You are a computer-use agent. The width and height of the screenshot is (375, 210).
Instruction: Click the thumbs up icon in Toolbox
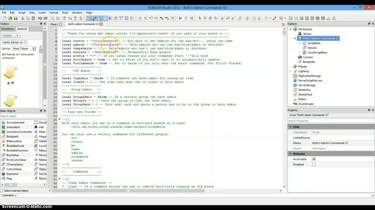coord(9,83)
